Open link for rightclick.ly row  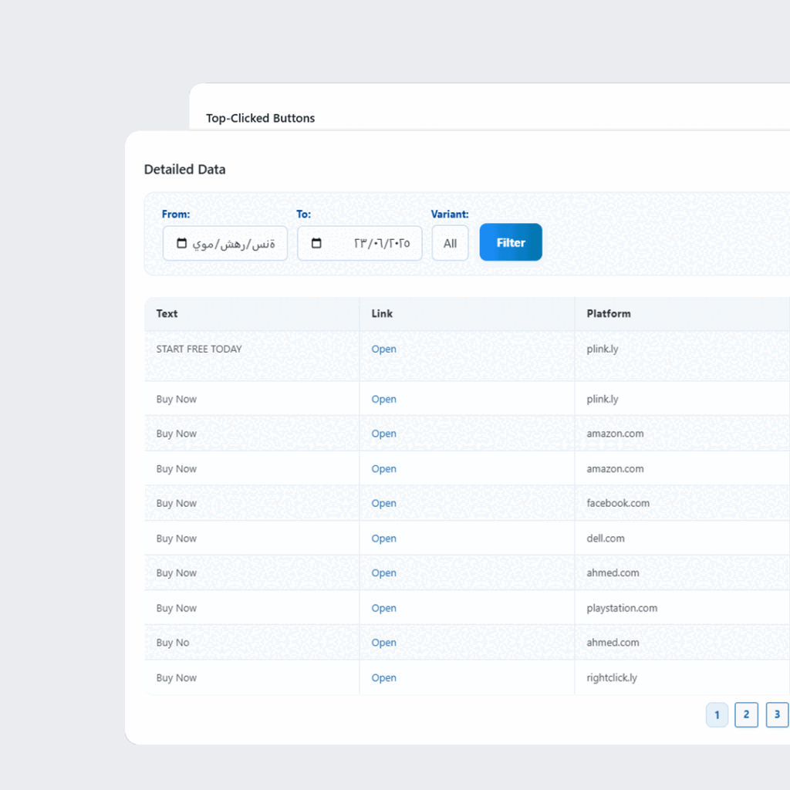[x=383, y=678]
